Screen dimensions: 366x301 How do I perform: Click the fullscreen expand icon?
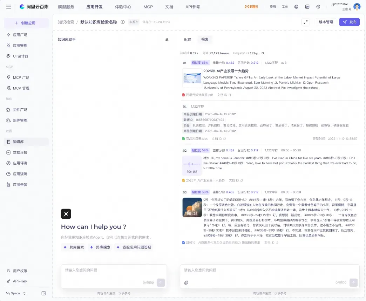click(x=306, y=22)
